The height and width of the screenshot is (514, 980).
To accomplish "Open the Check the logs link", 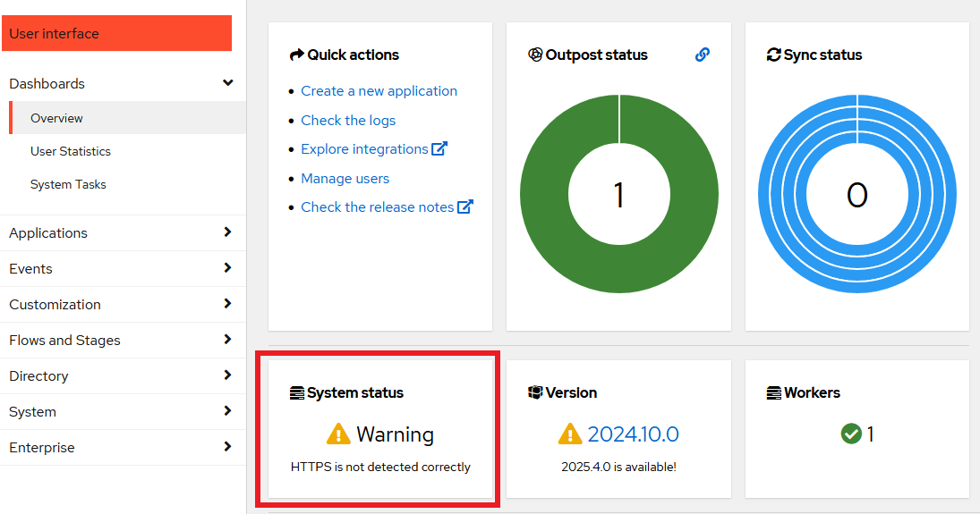I will 348,121.
